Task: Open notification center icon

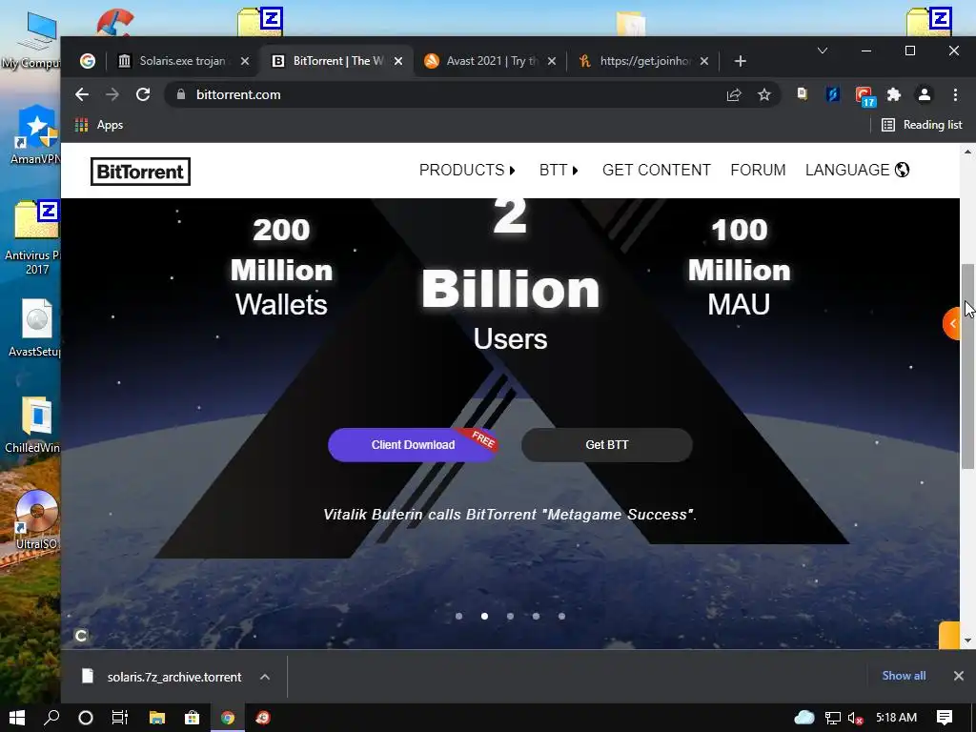Action: pyautogui.click(x=945, y=718)
